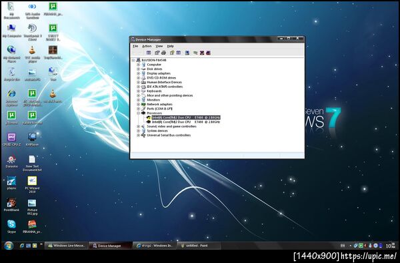Click the Show/Hide Console Tree toolbar icon
The width and height of the screenshot is (400, 263).
pos(149,53)
